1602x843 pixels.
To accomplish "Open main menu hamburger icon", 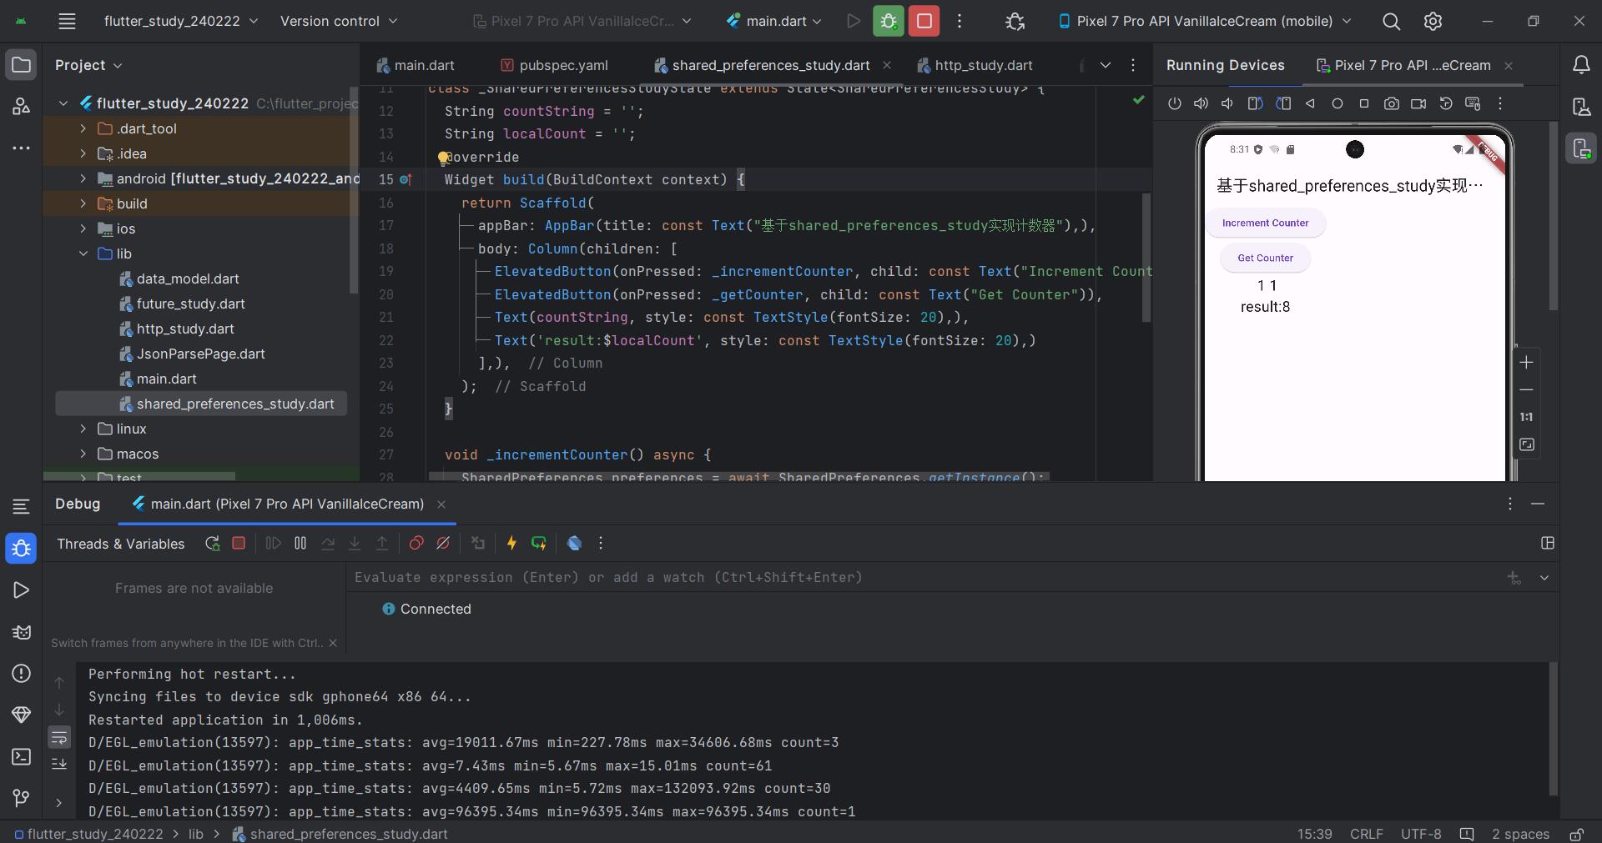I will point(67,21).
